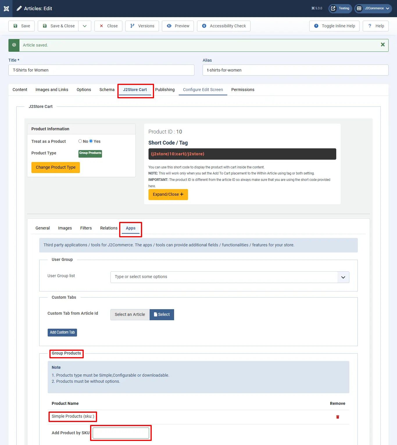Screen dimensions: 397x445
Task: Preview the article with eye button
Action: click(178, 26)
